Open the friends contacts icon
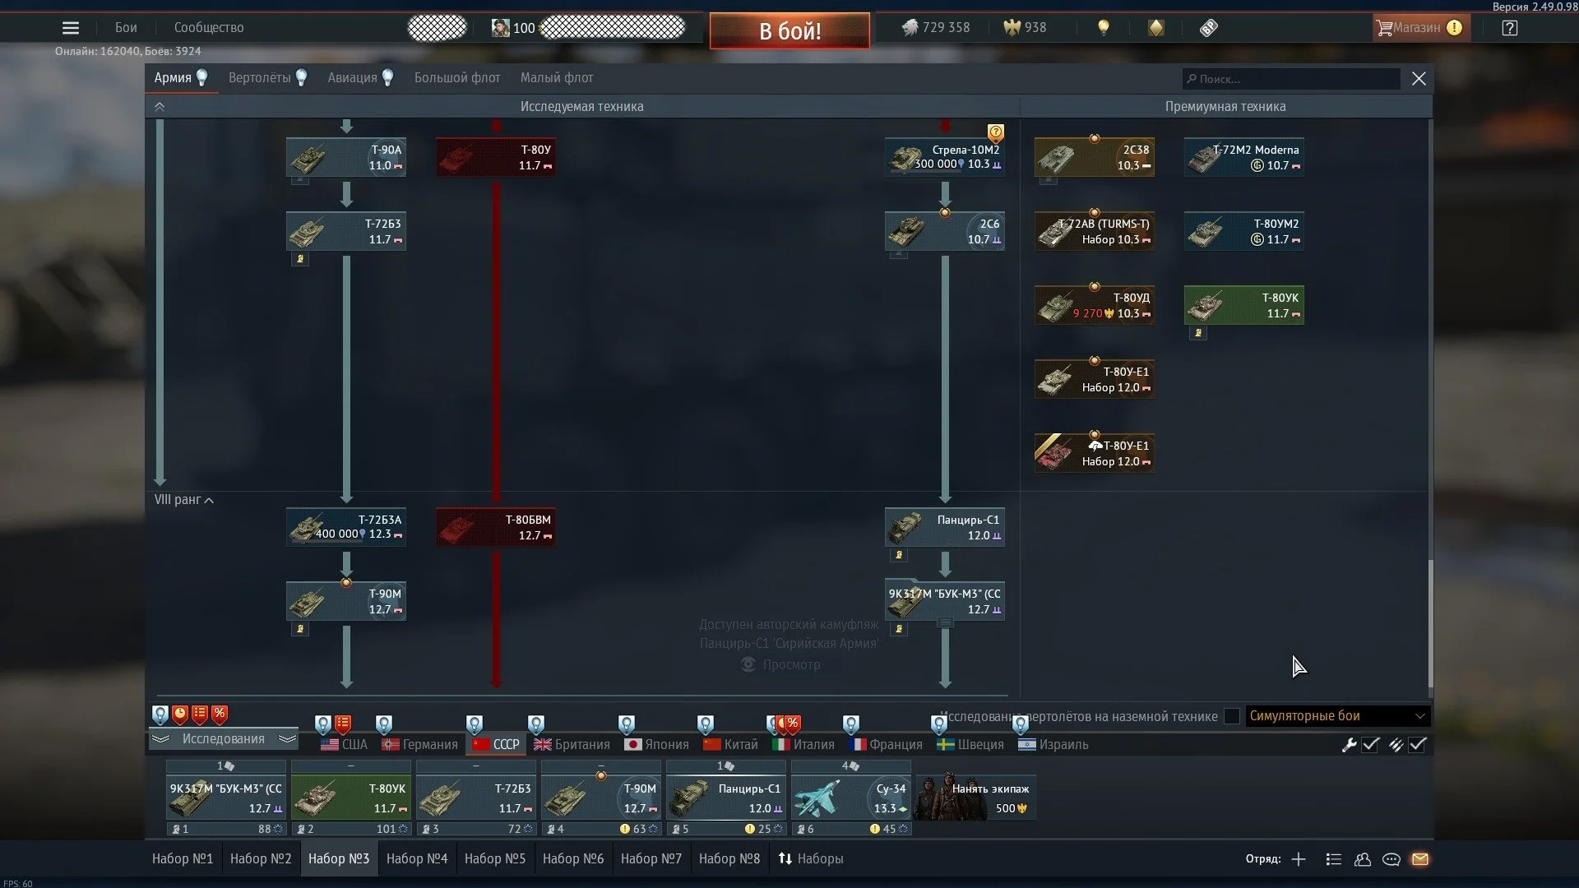Screen dimensions: 1579x888 [1363, 859]
